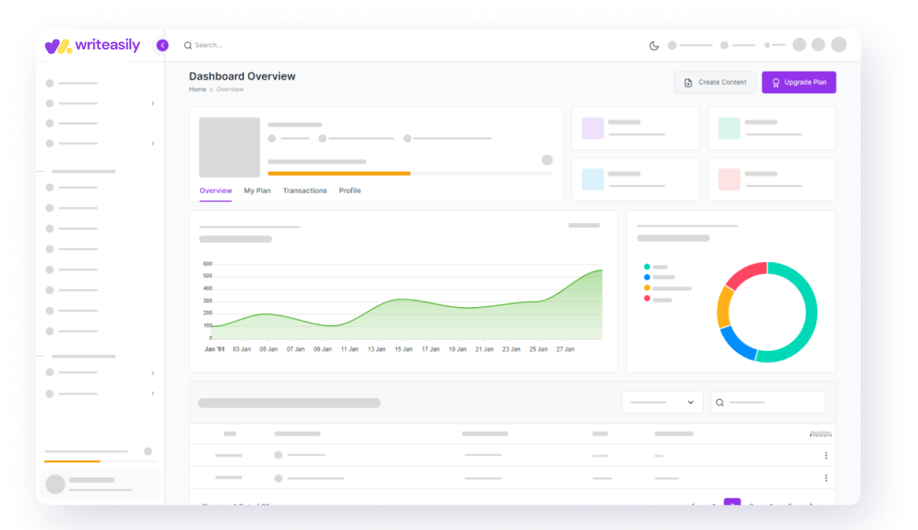The image size is (918, 530).
Task: Open the table filter dropdown
Action: pyautogui.click(x=662, y=403)
